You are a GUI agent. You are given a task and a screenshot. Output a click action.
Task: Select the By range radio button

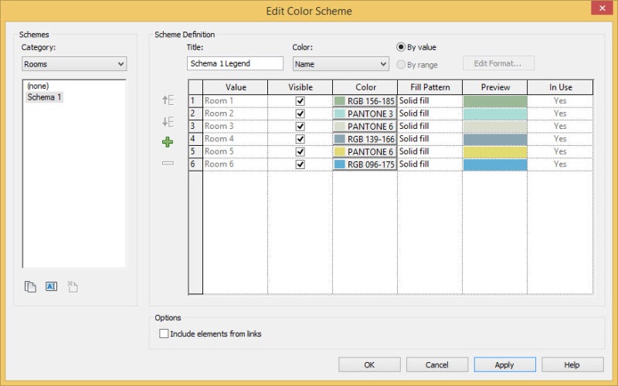(x=401, y=64)
